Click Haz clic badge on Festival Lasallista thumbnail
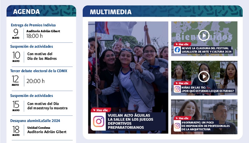249x143 pixels. [x=182, y=44]
